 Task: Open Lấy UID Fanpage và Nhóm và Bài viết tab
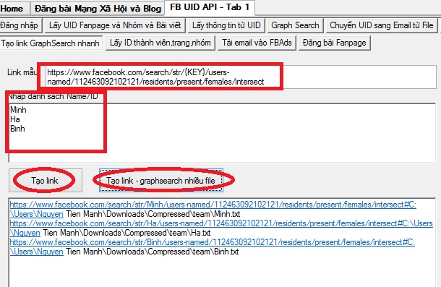point(115,25)
